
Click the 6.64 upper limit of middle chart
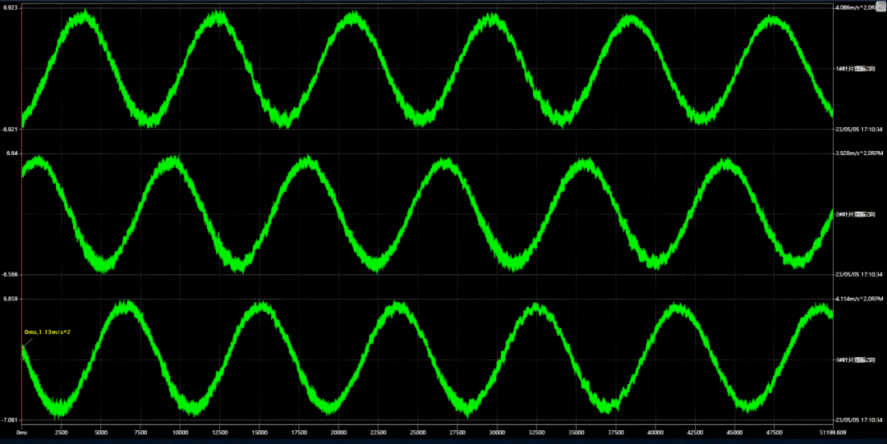(x=11, y=153)
